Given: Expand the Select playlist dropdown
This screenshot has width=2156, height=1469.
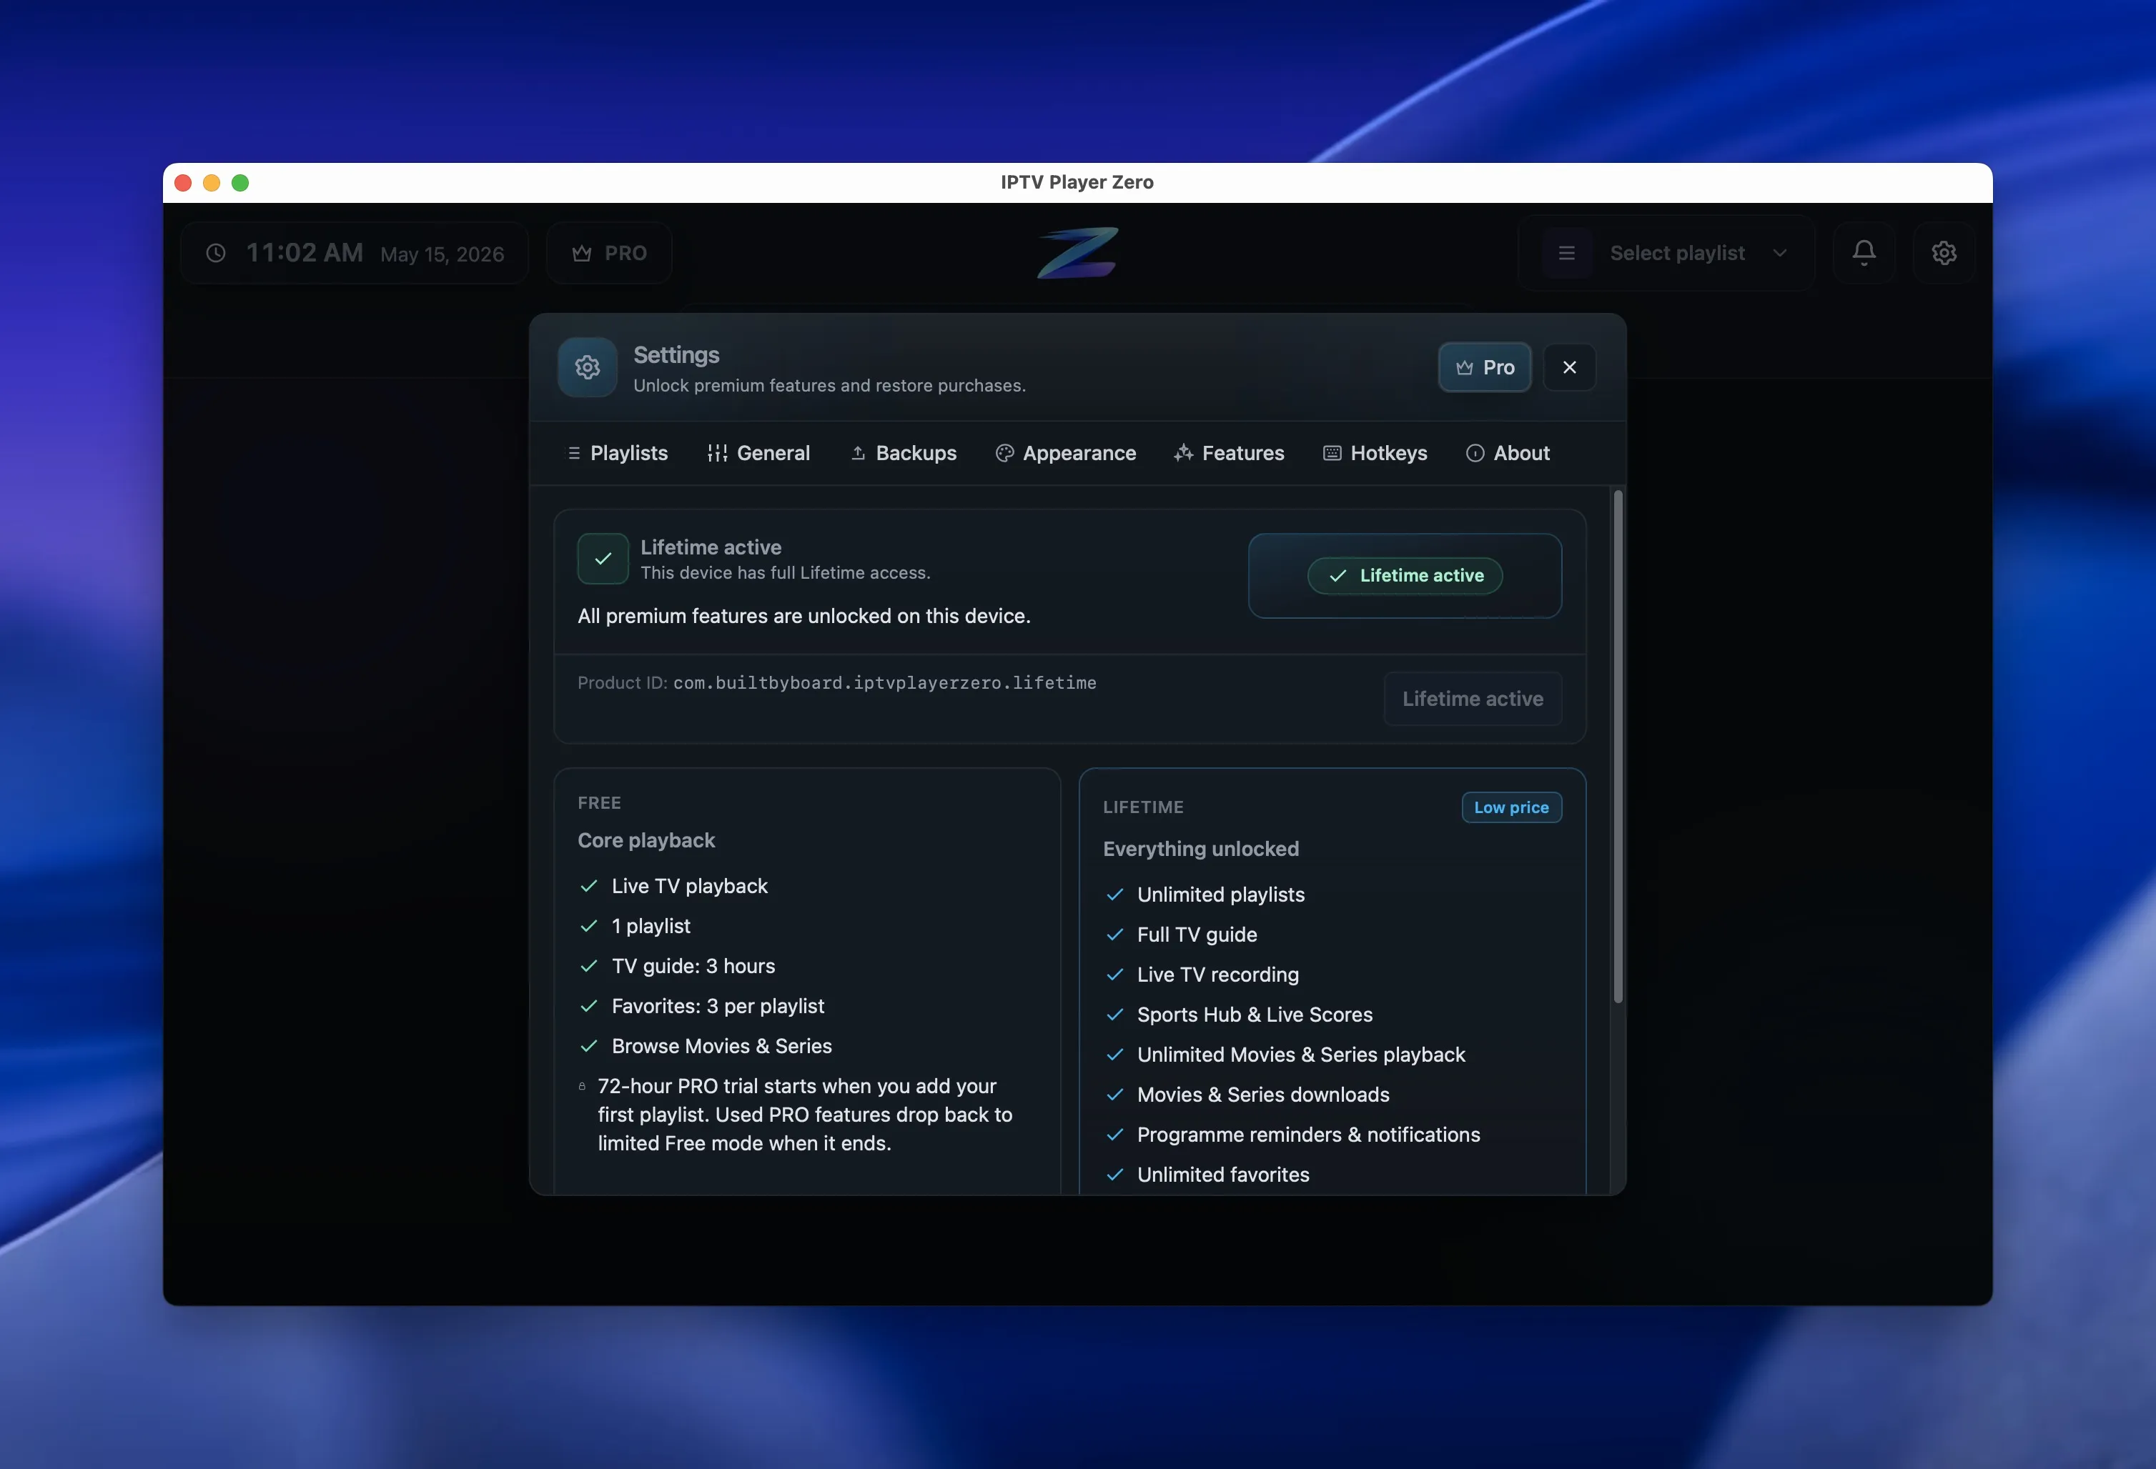Looking at the screenshot, I should click(1666, 252).
